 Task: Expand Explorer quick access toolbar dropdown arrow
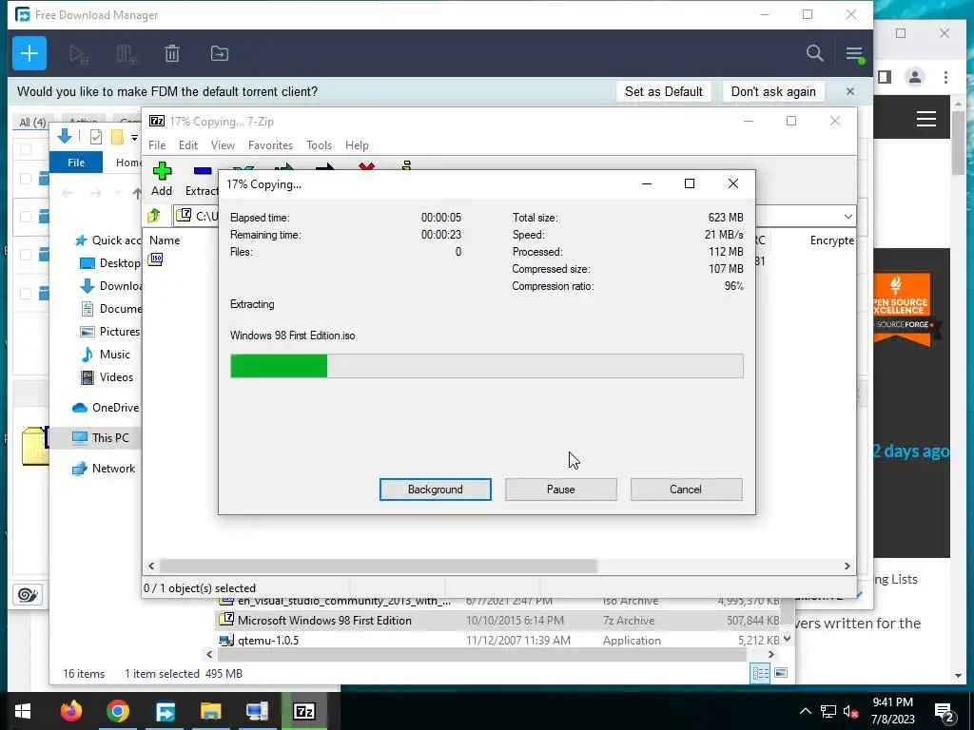[x=134, y=137]
